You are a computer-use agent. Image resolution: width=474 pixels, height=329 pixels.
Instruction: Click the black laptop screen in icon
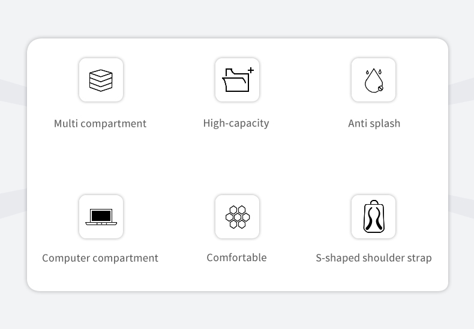(101, 216)
